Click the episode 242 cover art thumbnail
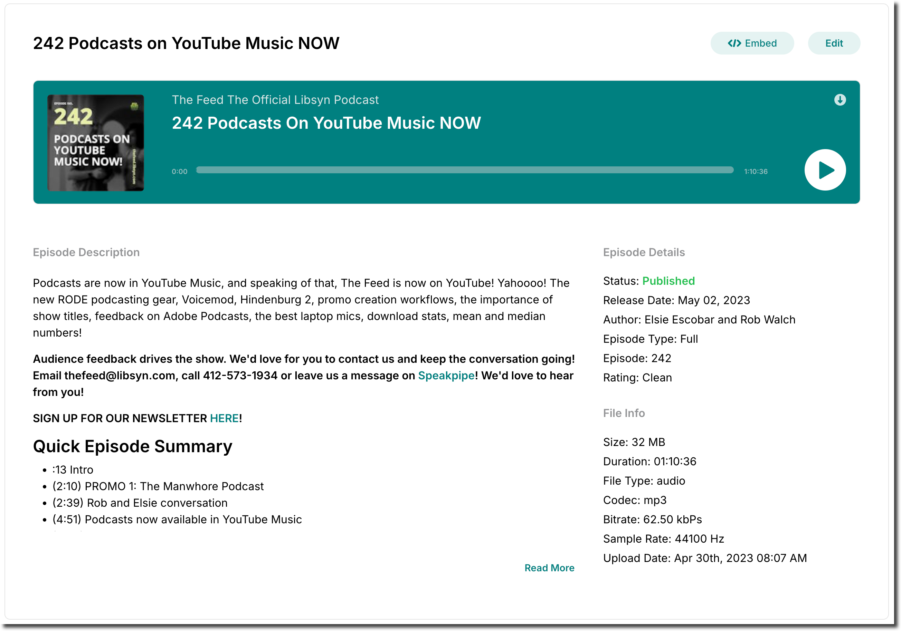This screenshot has width=901, height=631. 96,143
